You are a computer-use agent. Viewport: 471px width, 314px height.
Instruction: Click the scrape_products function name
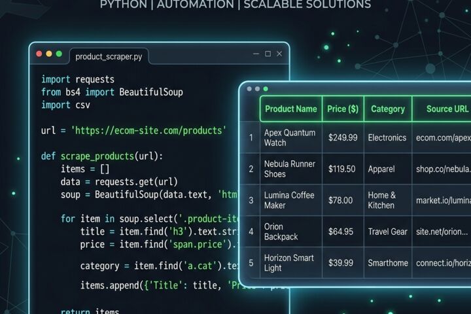(97, 156)
